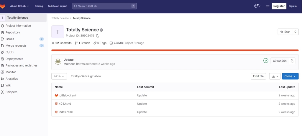
Task: Open the 404.html file
Action: point(65,104)
